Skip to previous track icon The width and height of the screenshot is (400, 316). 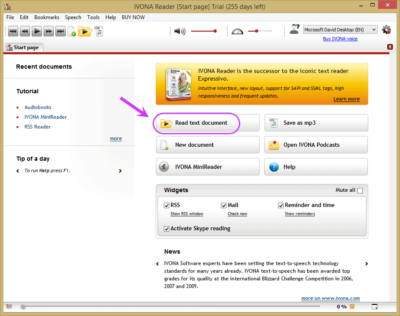pos(13,31)
